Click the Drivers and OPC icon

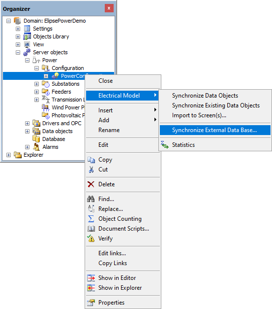36,123
